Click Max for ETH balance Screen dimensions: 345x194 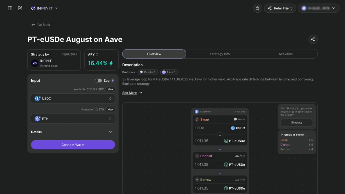click(x=110, y=110)
